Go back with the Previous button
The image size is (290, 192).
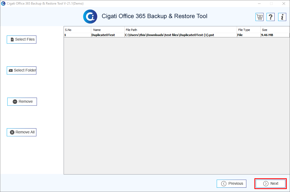point(231,183)
